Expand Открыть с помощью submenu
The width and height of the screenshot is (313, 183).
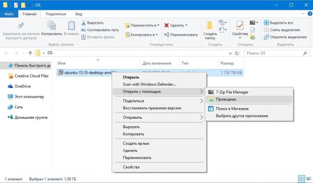tap(159, 91)
